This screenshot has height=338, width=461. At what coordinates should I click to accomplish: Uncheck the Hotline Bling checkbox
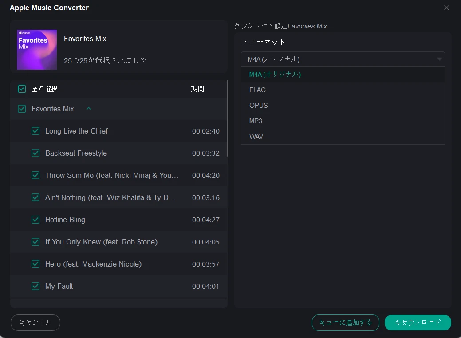pyautogui.click(x=35, y=220)
